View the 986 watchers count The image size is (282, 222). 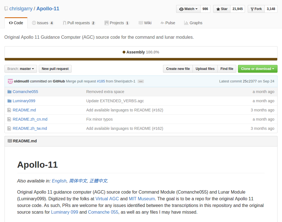click(x=205, y=9)
